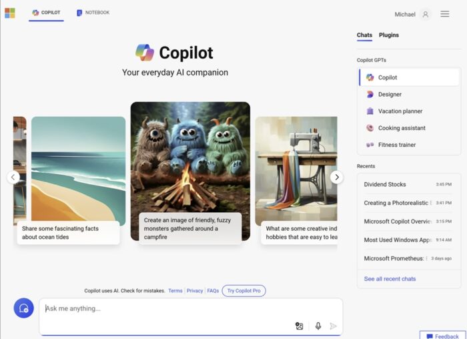
Task: Choose the Fitness trainer GPT
Action: pos(409,145)
